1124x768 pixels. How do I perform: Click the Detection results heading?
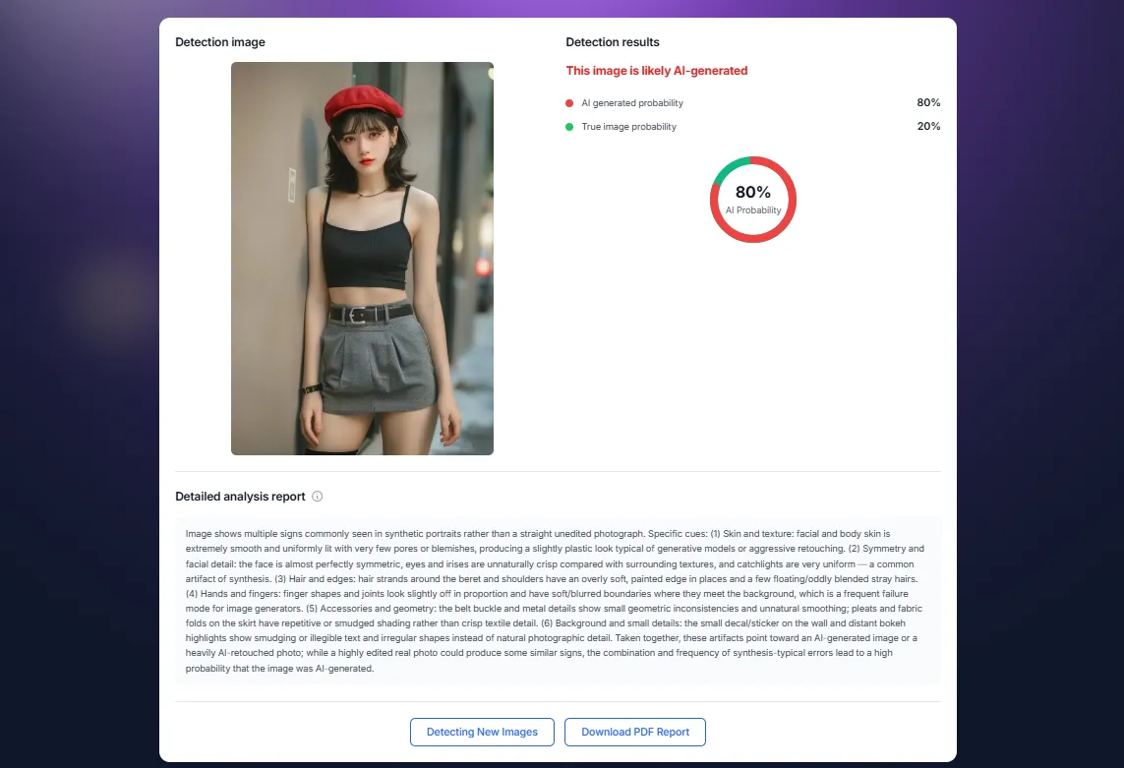coord(612,42)
